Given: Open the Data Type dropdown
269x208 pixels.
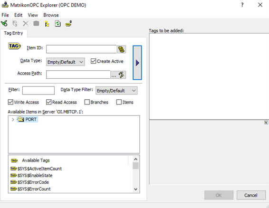Looking at the screenshot, I should 66,62.
